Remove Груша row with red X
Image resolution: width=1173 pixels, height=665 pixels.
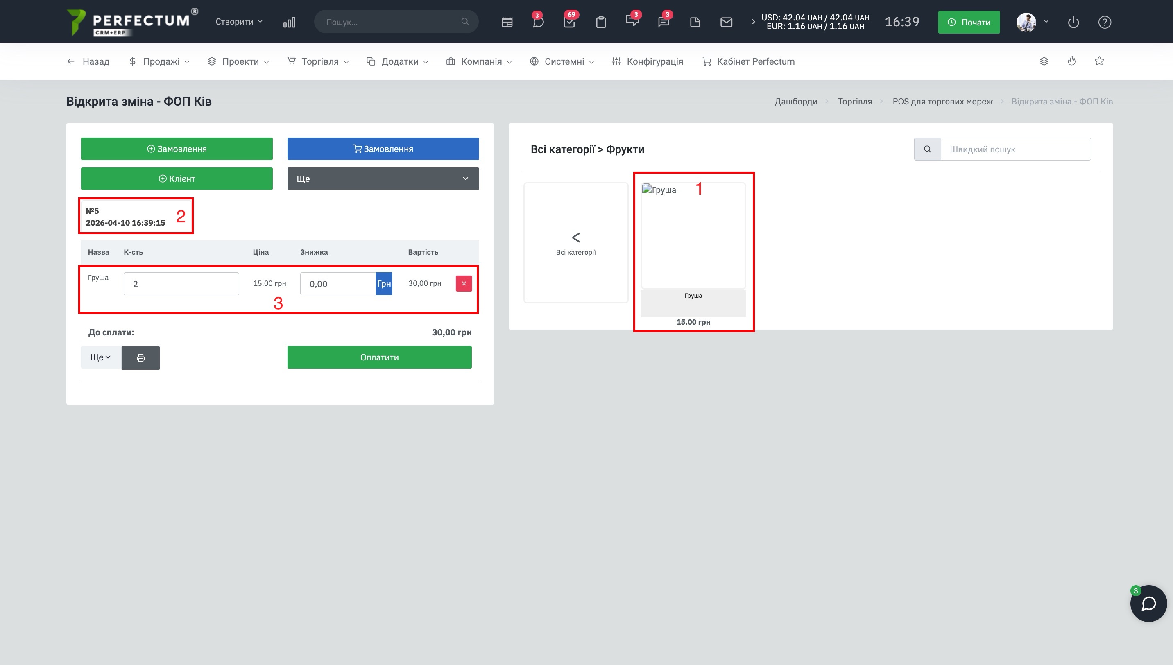click(464, 284)
